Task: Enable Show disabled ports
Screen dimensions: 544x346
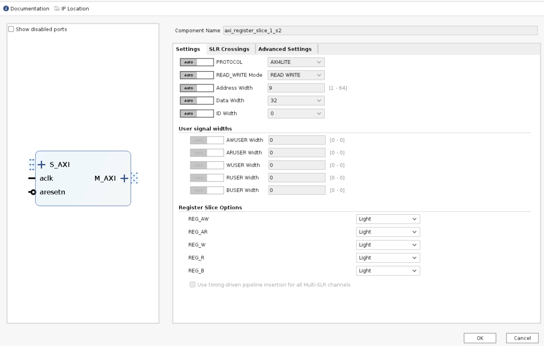Action: click(x=11, y=29)
